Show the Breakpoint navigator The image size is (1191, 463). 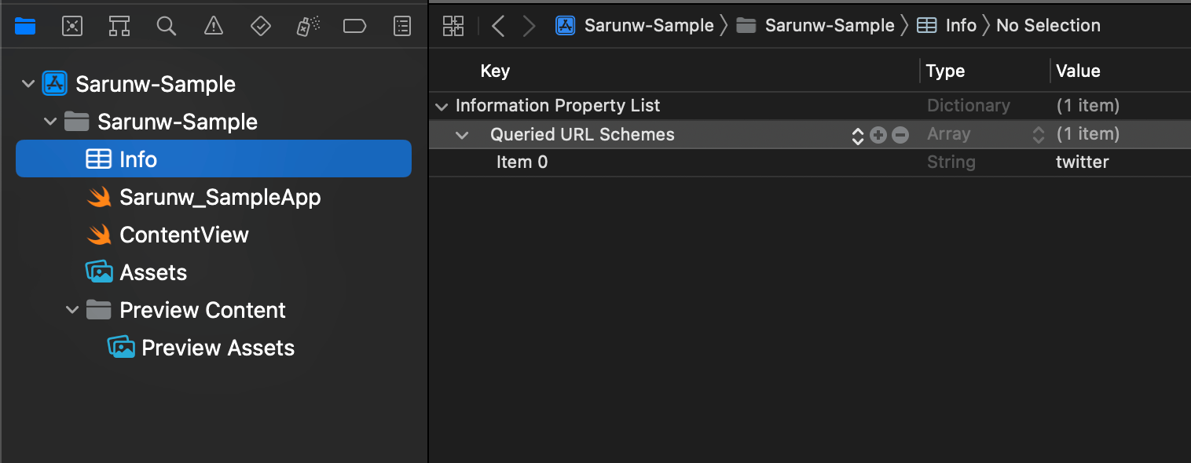click(354, 26)
